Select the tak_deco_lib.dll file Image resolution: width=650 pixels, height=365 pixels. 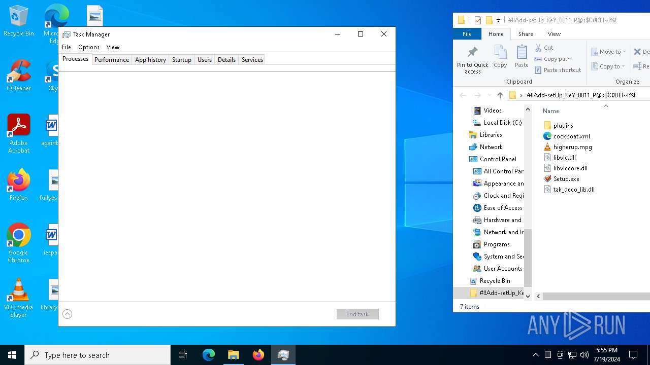click(x=569, y=189)
